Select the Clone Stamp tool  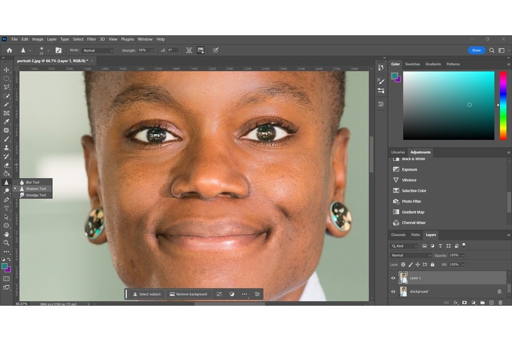6,148
